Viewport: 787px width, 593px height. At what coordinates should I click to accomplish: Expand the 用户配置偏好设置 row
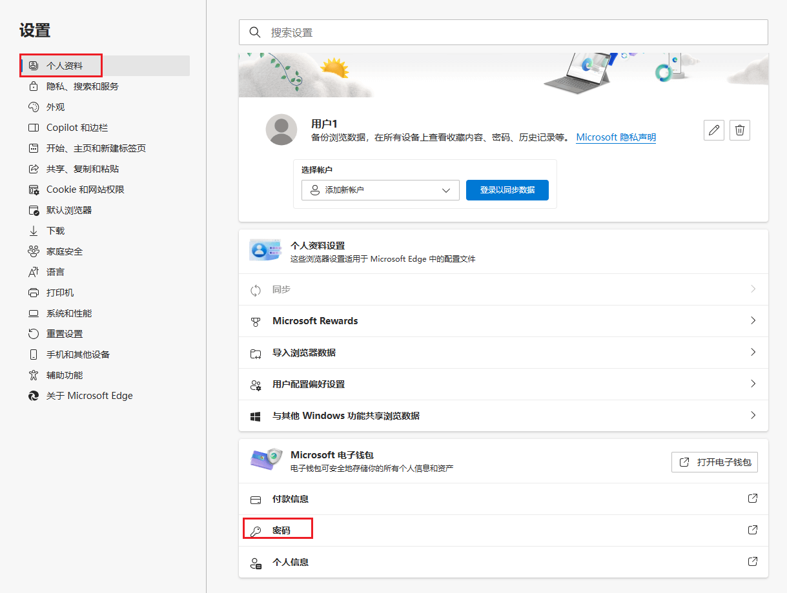pyautogui.click(x=752, y=384)
